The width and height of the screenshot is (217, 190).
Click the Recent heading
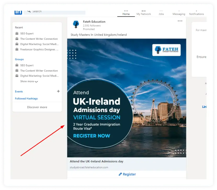coord(19,27)
